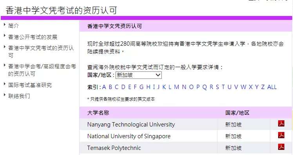Viewport: 293px width, 155px height.
Task: Open 香港中学文凭考试的资历认可 in sidebar
Action: (x=41, y=52)
